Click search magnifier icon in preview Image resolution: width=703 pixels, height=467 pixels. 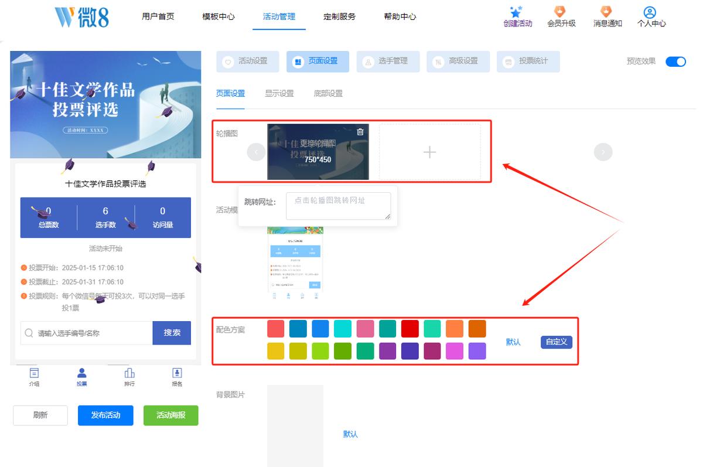point(29,333)
